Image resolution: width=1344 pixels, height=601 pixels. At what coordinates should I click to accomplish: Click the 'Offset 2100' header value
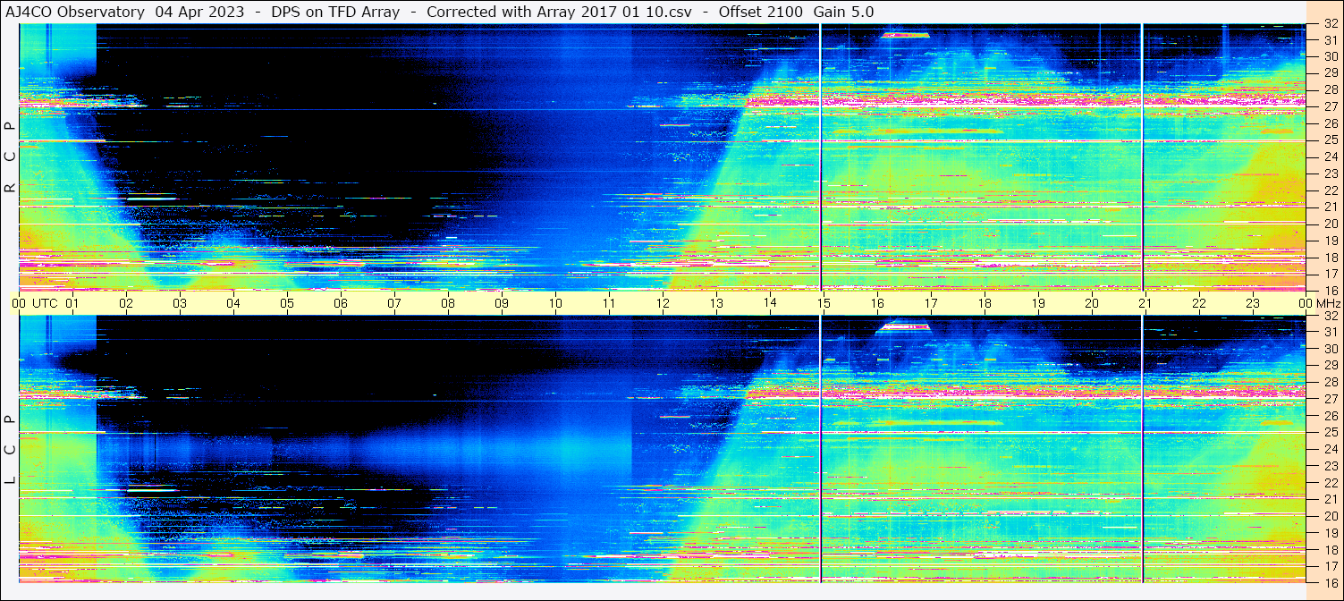[x=761, y=12]
